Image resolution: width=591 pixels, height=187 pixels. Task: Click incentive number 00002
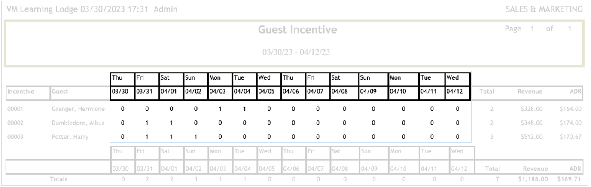pos(15,123)
